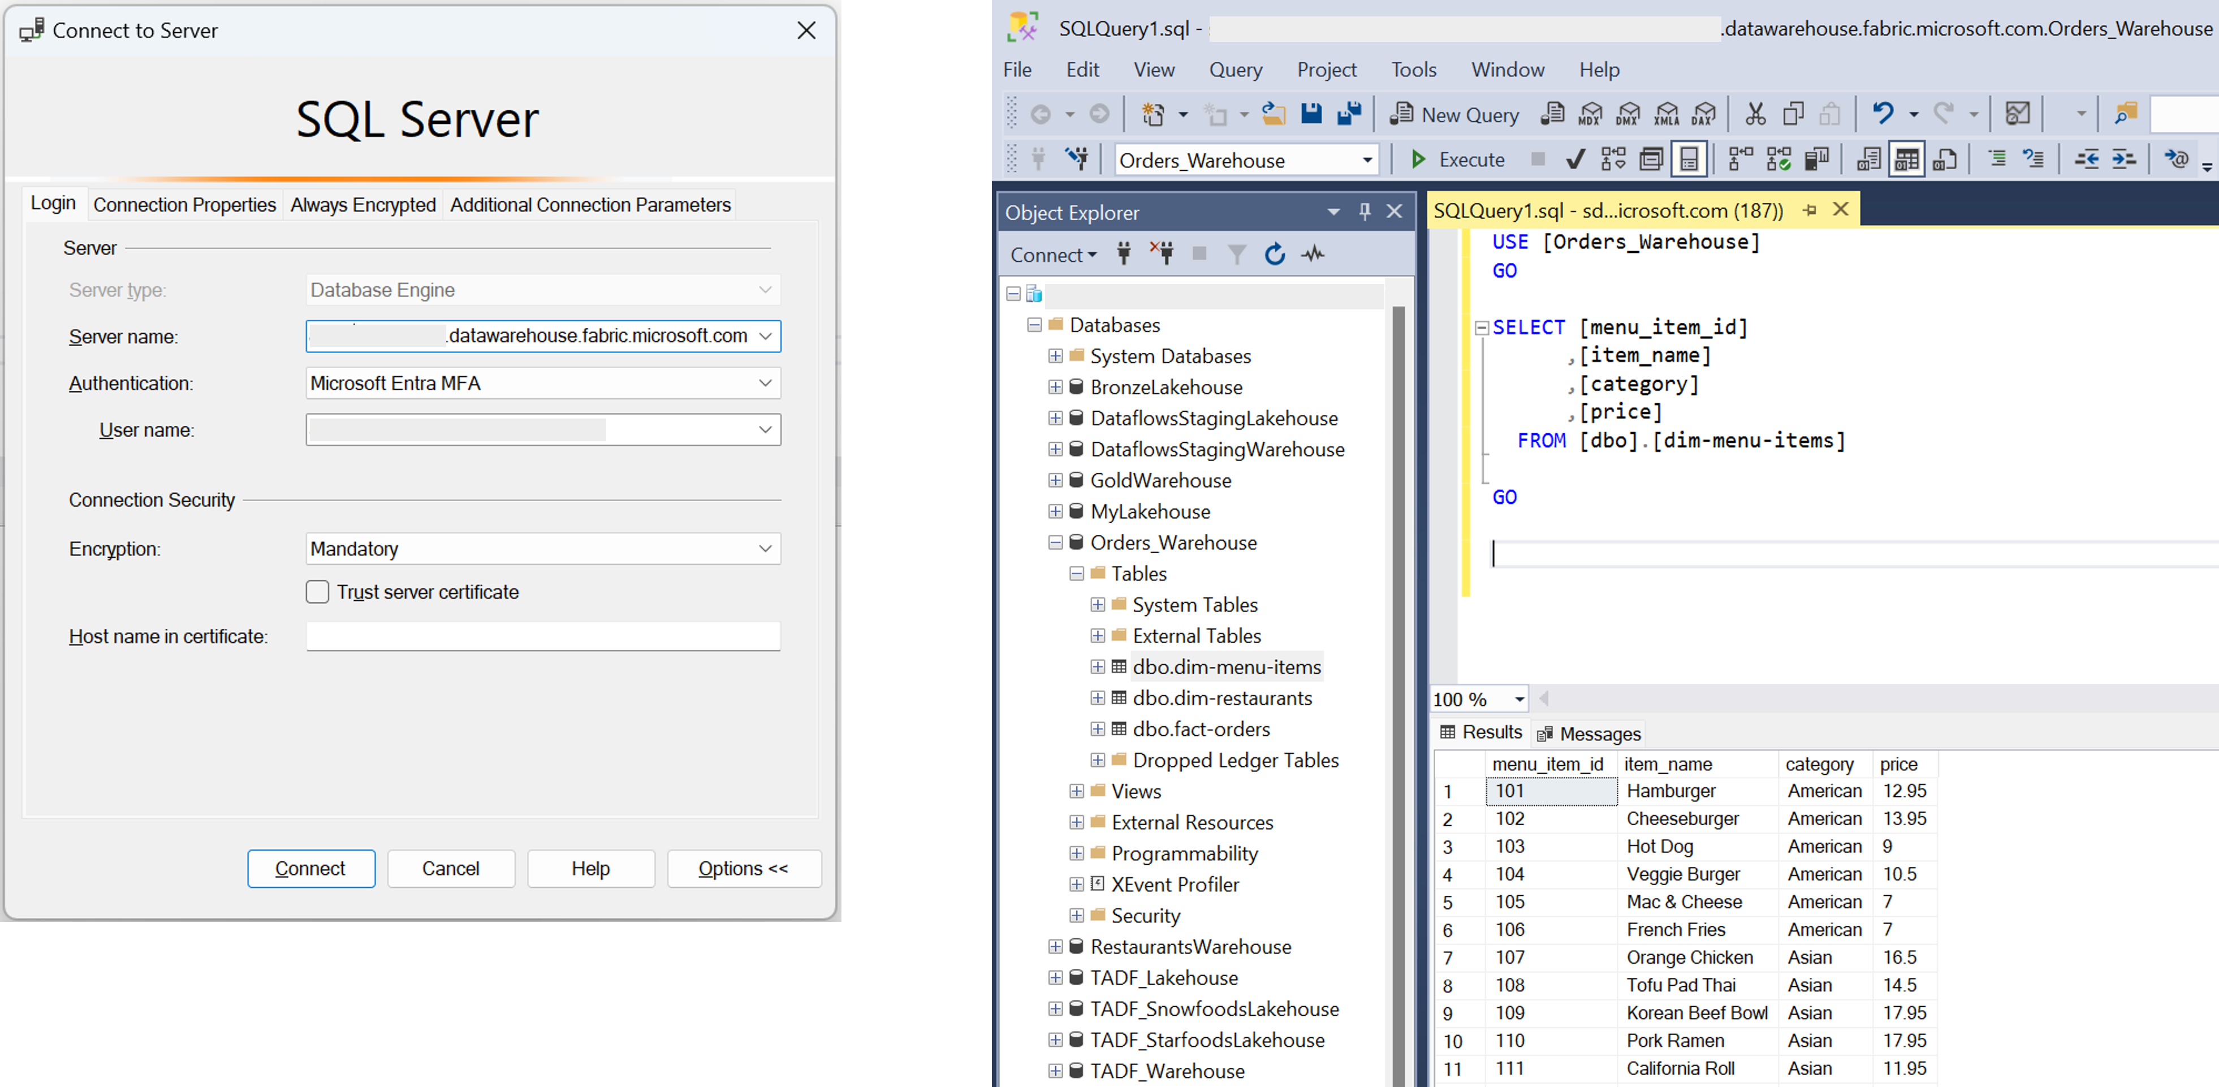Open the Encryption dropdown

[765, 548]
